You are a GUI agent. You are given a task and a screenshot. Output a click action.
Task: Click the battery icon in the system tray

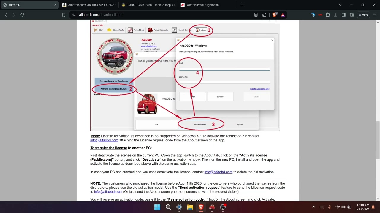coord(349,207)
